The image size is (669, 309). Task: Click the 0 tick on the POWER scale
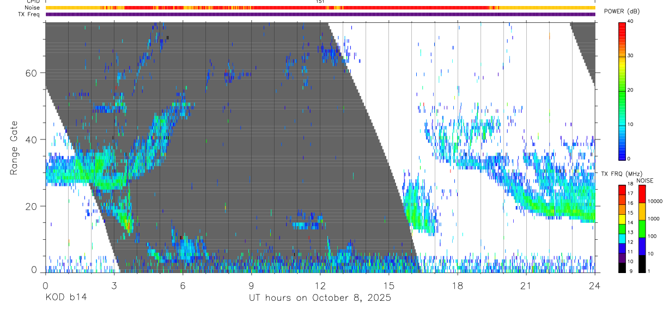[629, 159]
